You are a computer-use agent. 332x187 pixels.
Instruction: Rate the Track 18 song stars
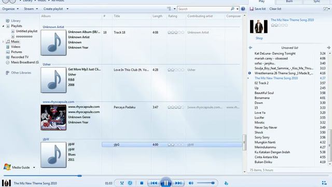(x=176, y=32)
